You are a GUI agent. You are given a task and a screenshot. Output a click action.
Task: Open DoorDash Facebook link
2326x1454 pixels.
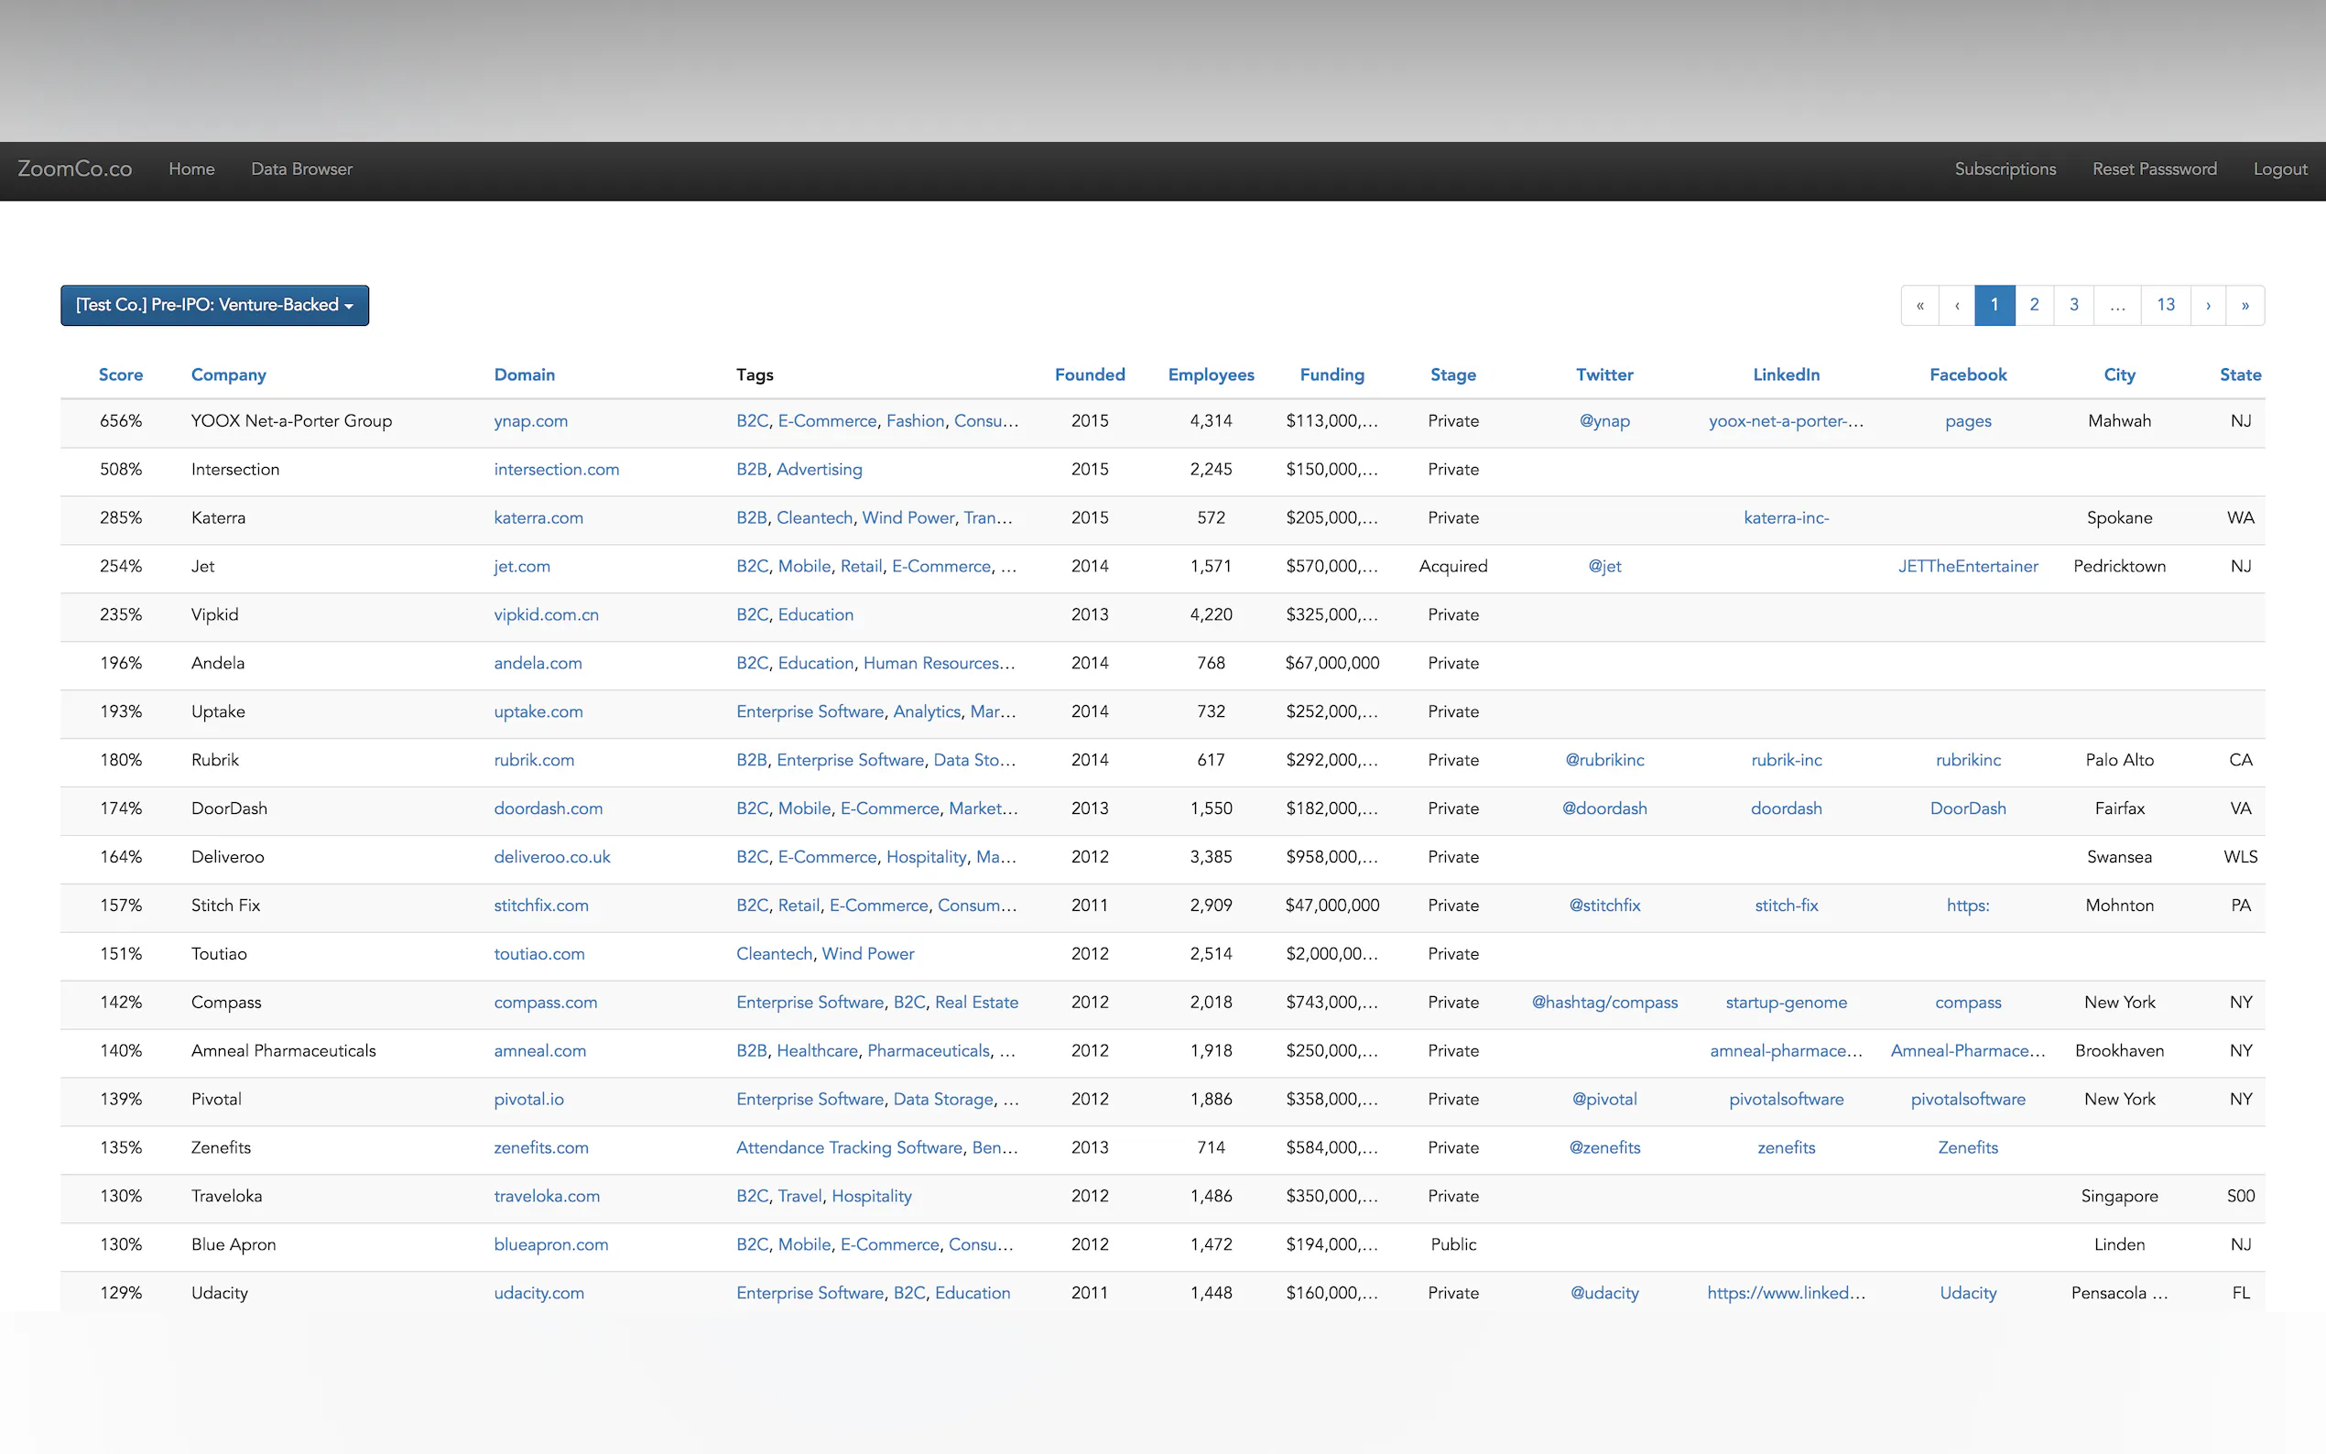pyautogui.click(x=1967, y=808)
